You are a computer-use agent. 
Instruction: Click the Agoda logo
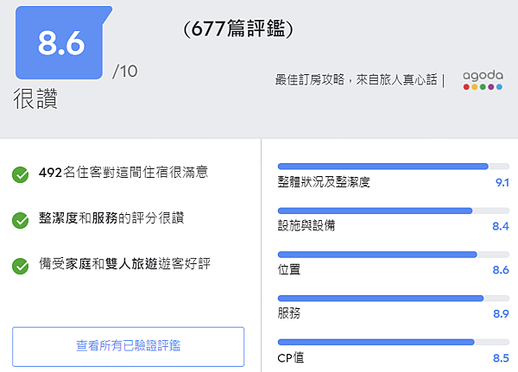pyautogui.click(x=482, y=80)
